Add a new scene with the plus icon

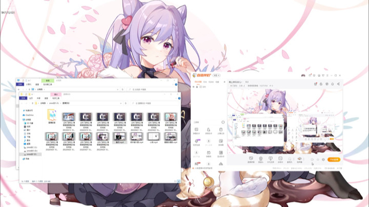point(224,82)
